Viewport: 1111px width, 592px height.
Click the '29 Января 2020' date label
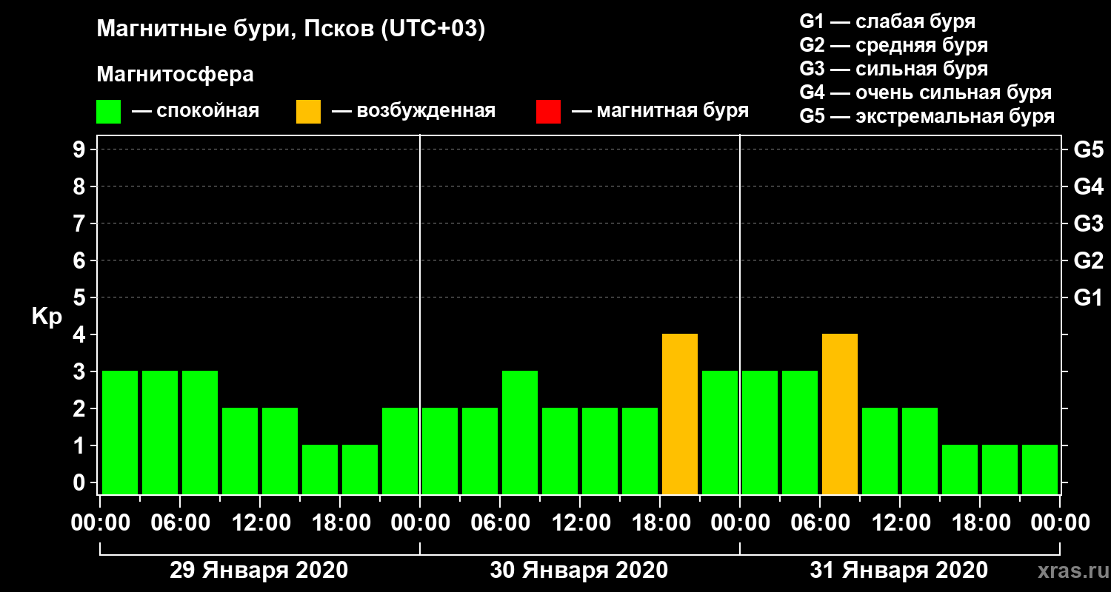pyautogui.click(x=258, y=571)
